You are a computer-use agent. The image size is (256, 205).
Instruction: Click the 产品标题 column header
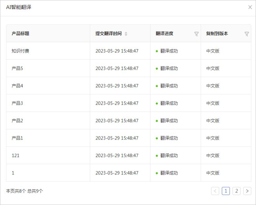[x=20, y=34]
